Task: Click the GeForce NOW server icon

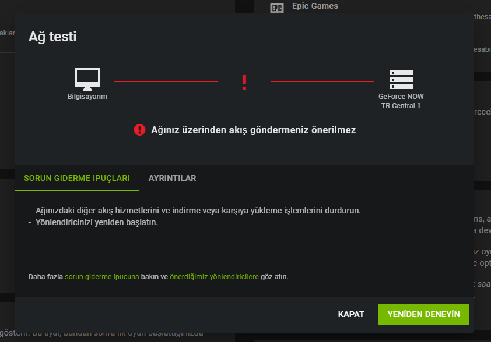Action: click(x=401, y=80)
